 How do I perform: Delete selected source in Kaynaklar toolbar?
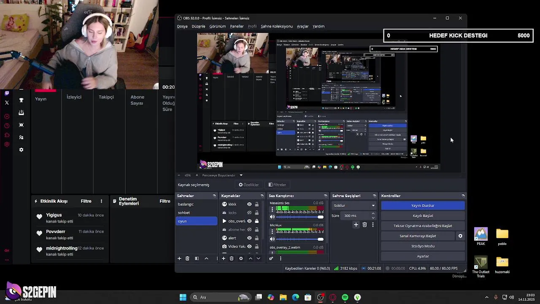pos(232,258)
